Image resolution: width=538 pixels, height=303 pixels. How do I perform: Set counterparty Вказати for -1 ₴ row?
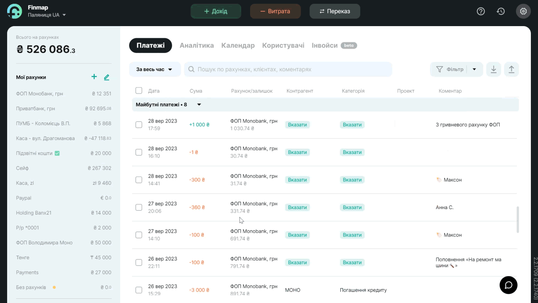298,152
